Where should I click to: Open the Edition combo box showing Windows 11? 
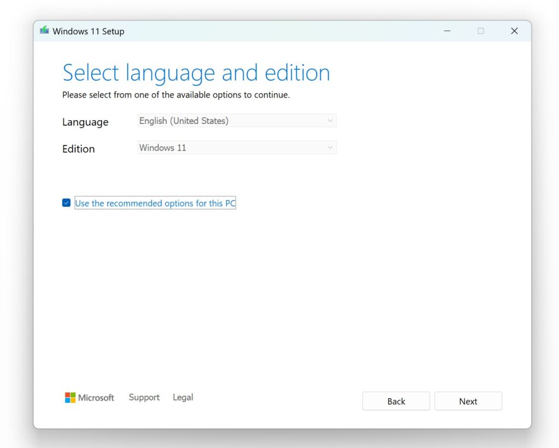229,147
